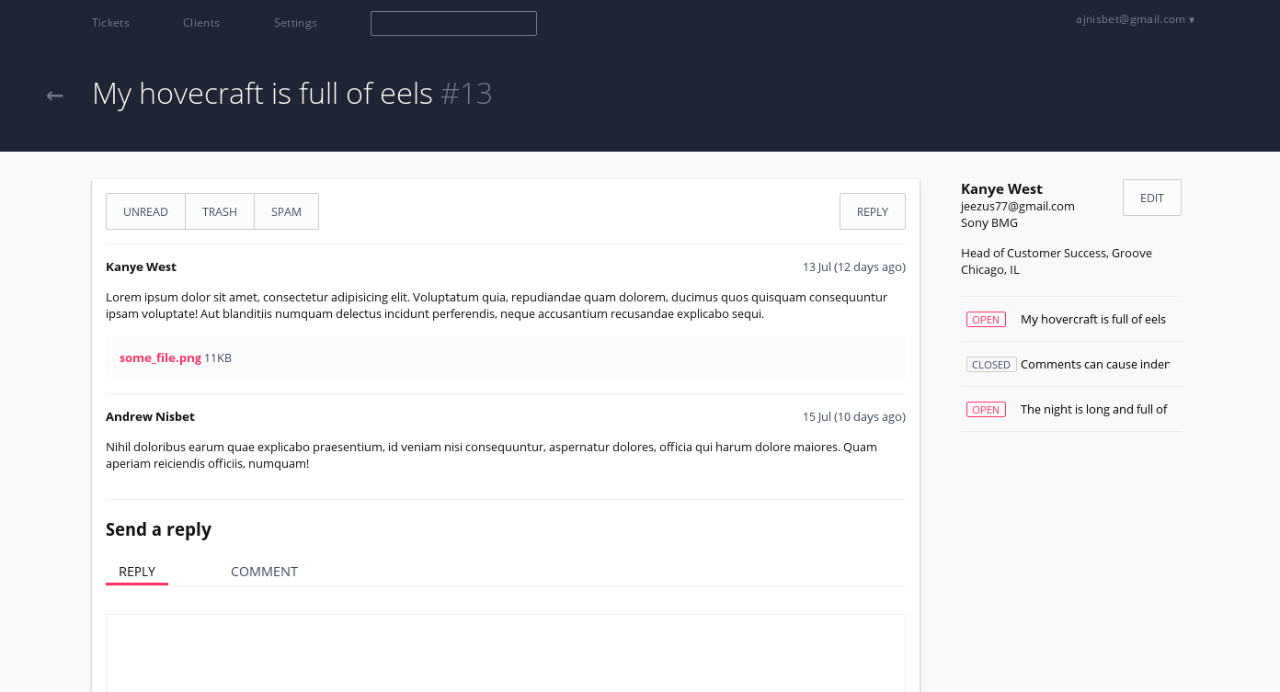
Task: Download the some_file.png attachment
Action: point(160,357)
